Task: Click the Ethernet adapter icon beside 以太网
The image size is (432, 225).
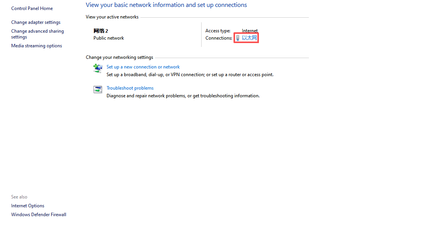Action: tap(238, 38)
